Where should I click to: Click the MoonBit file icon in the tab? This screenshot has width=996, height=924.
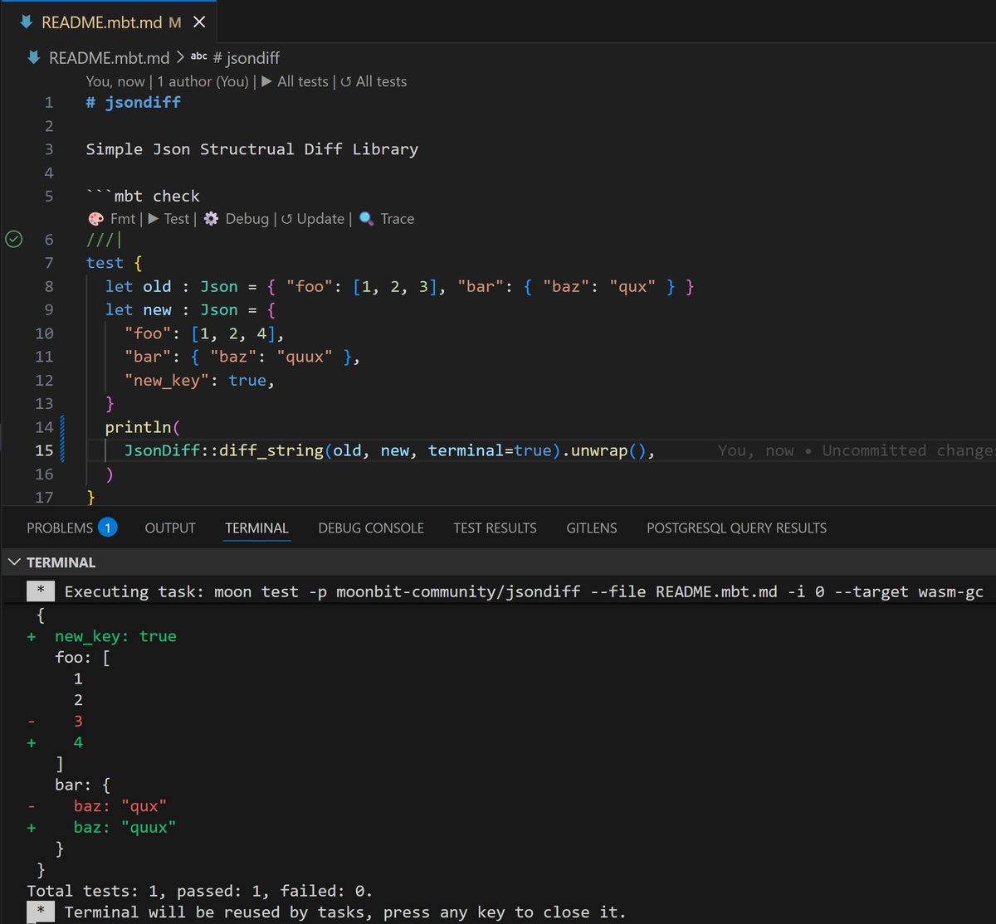tap(27, 22)
